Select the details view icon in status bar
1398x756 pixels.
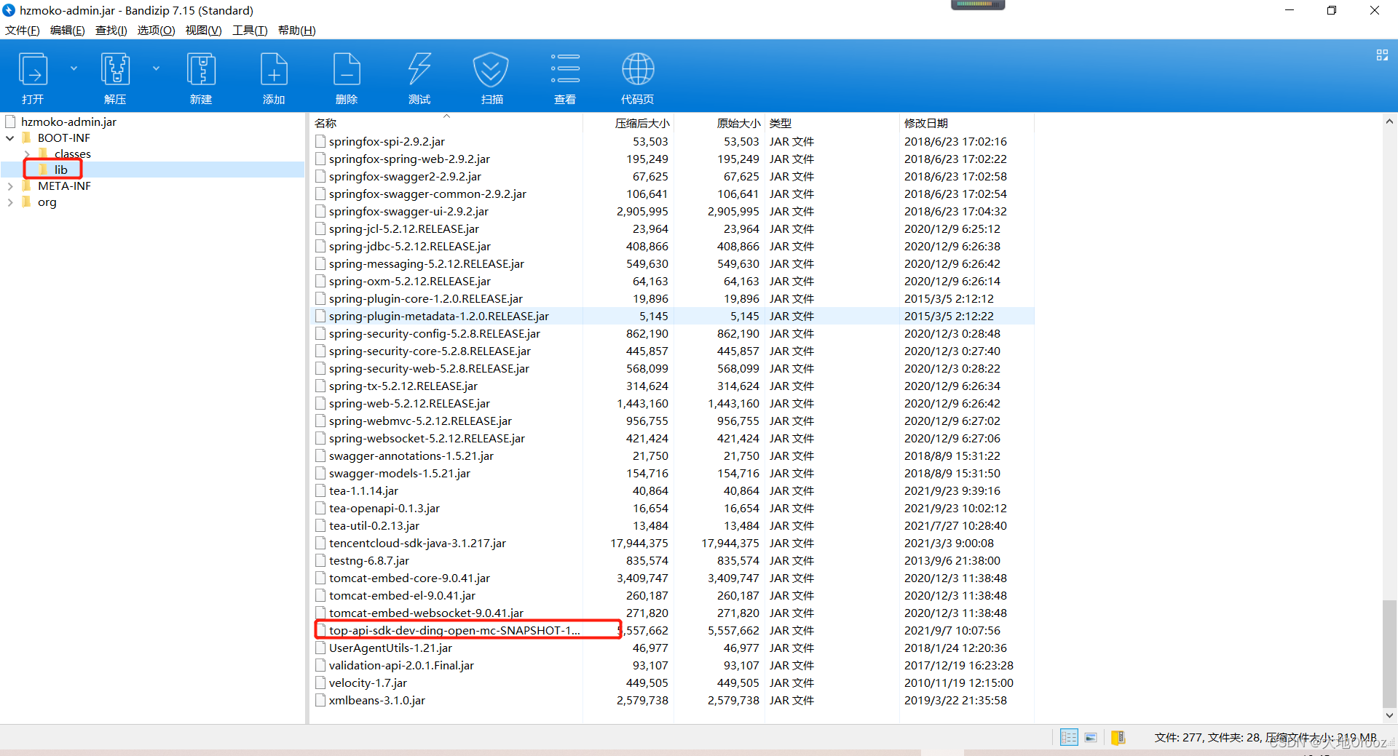click(x=1068, y=737)
